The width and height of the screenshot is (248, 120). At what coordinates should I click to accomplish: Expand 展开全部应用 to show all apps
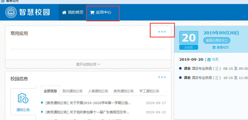tap(88, 64)
